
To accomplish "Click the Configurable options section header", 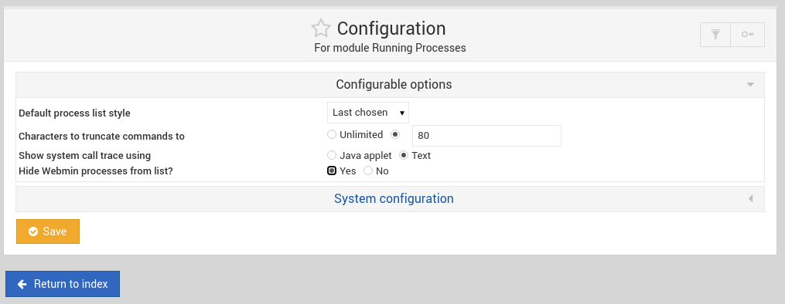I will point(390,84).
